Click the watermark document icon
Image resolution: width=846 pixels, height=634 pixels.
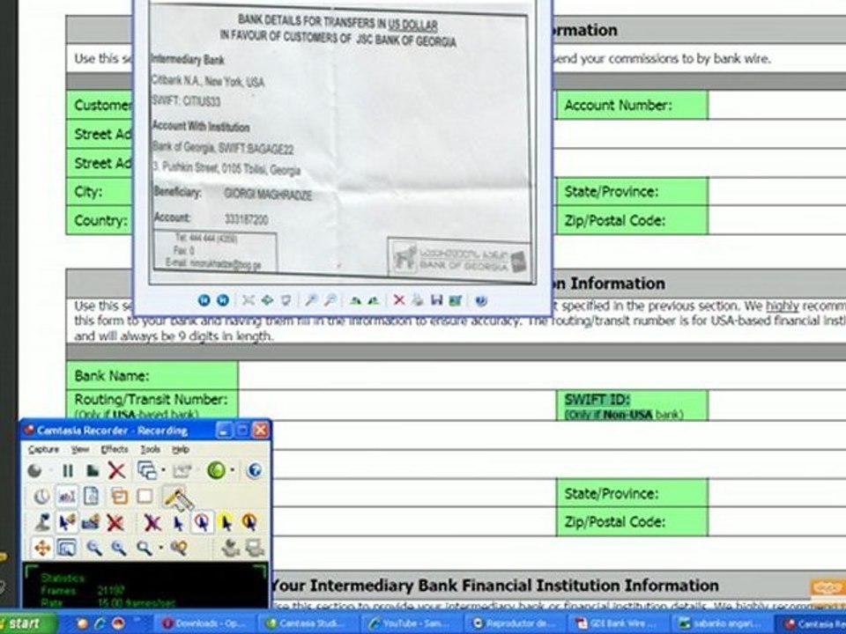pyautogui.click(x=91, y=496)
